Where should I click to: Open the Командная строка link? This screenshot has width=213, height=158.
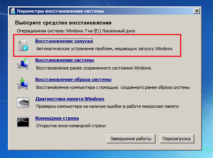[57, 118]
